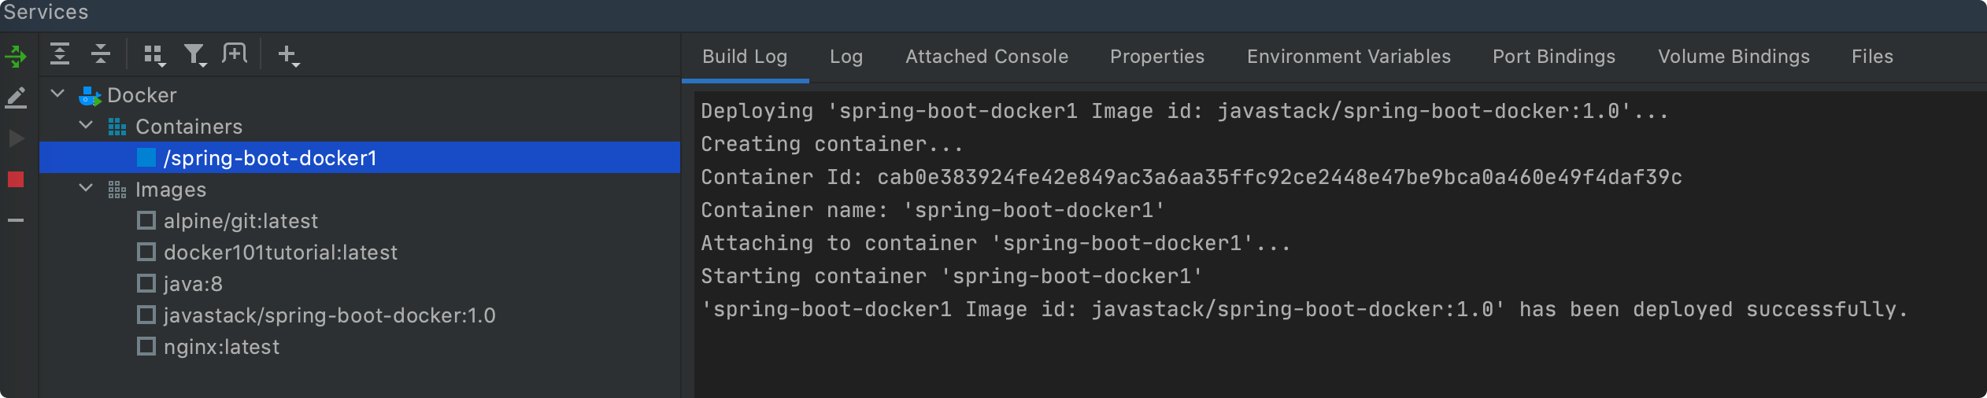This screenshot has width=1987, height=398.
Task: Select javastack/spring-boot-docker:1.0 image
Action: click(329, 315)
